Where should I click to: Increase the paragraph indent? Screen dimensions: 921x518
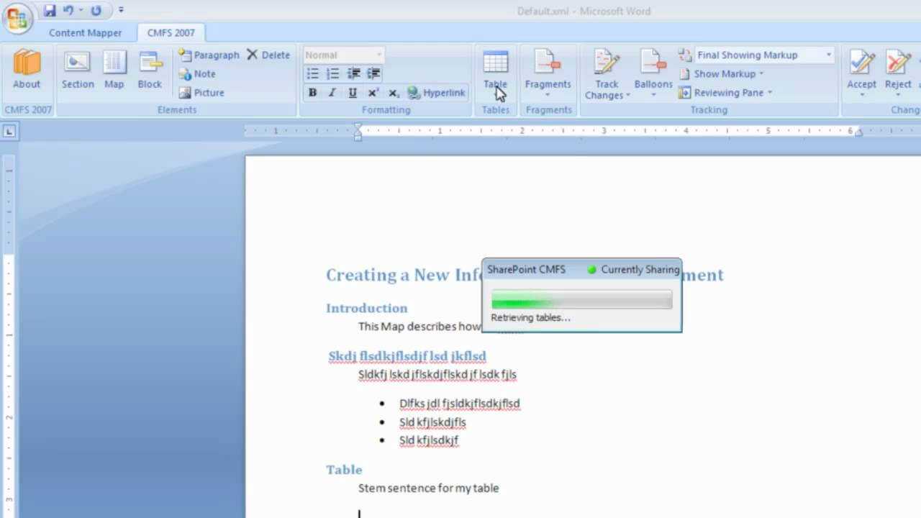pos(373,73)
